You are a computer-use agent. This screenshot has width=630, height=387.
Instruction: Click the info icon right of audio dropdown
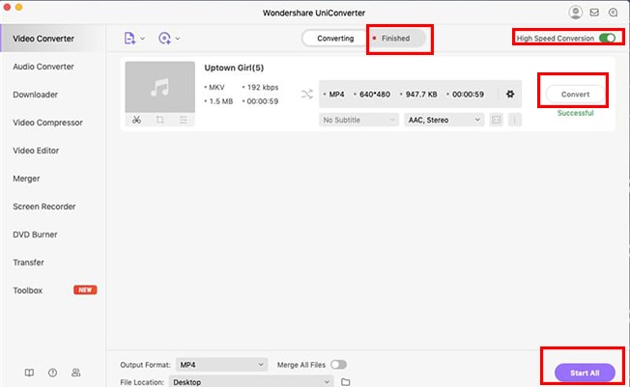click(x=515, y=120)
